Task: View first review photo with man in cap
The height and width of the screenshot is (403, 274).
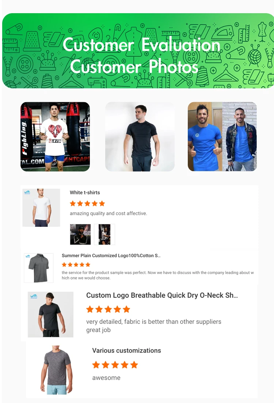Action: click(80, 234)
